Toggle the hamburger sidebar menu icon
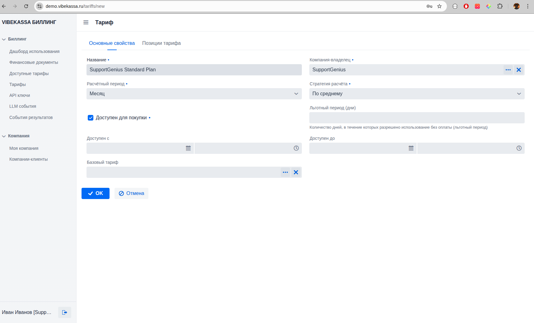The height and width of the screenshot is (323, 534). 86,22
